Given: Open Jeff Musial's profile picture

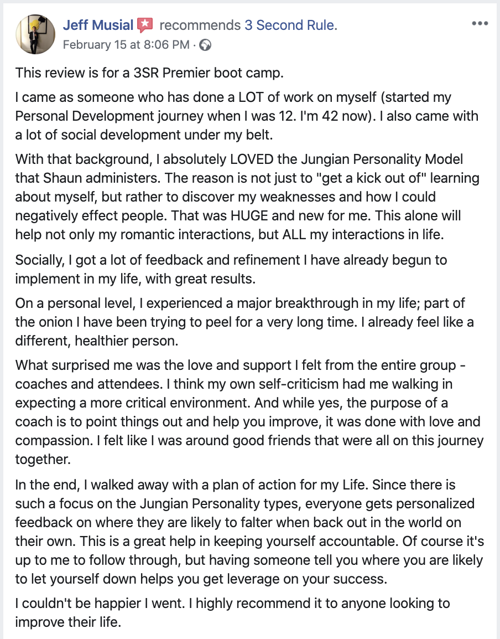Looking at the screenshot, I should 35,34.
